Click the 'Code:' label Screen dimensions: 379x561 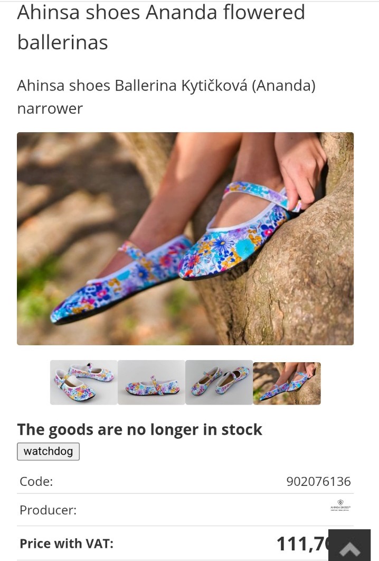[x=36, y=481]
